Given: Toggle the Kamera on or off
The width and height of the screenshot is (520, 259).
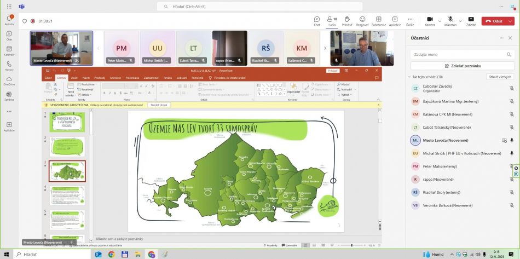Looking at the screenshot, I should click(430, 20).
